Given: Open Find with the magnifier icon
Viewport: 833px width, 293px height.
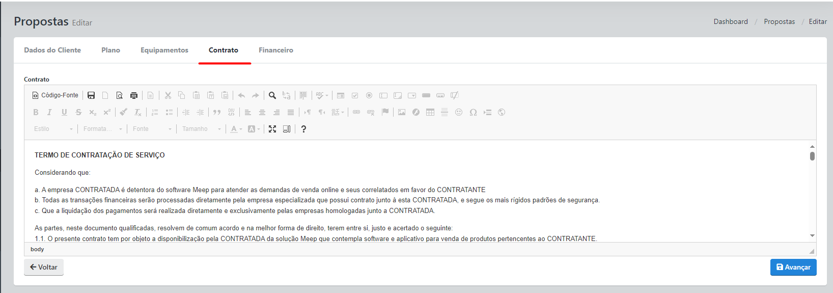Looking at the screenshot, I should coord(272,95).
